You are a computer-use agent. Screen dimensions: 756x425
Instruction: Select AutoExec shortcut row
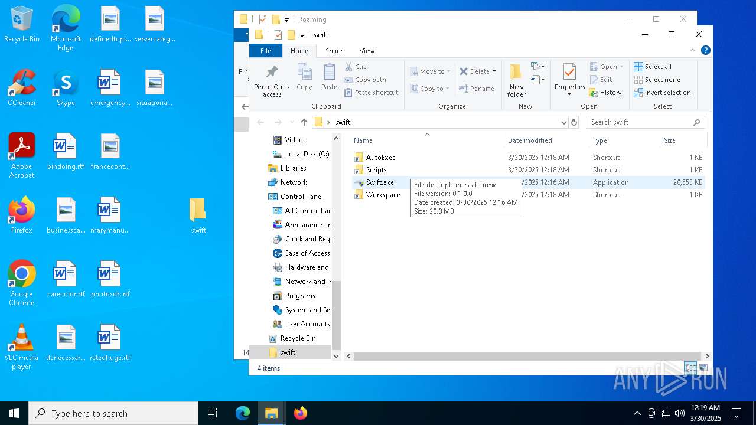click(528, 158)
